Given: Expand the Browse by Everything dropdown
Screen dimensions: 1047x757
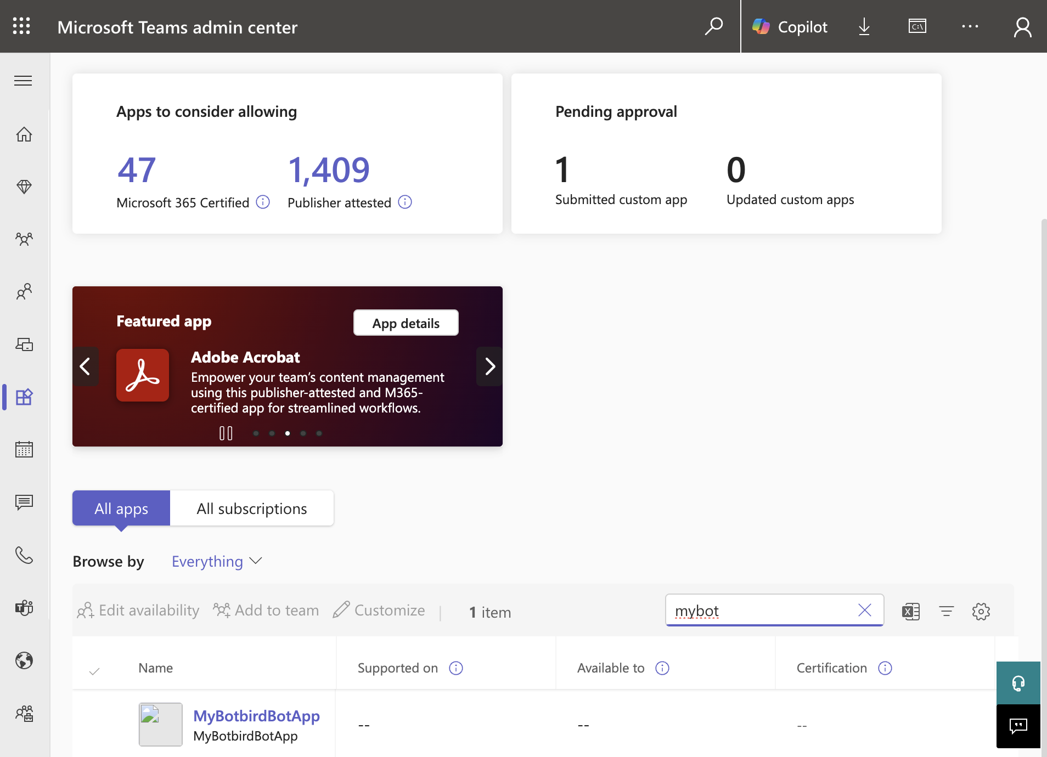Looking at the screenshot, I should click(x=217, y=561).
